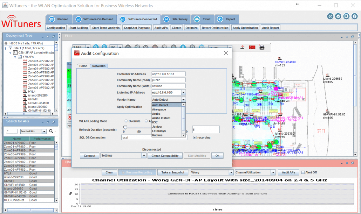Detach the Floor panel

pos(353,37)
